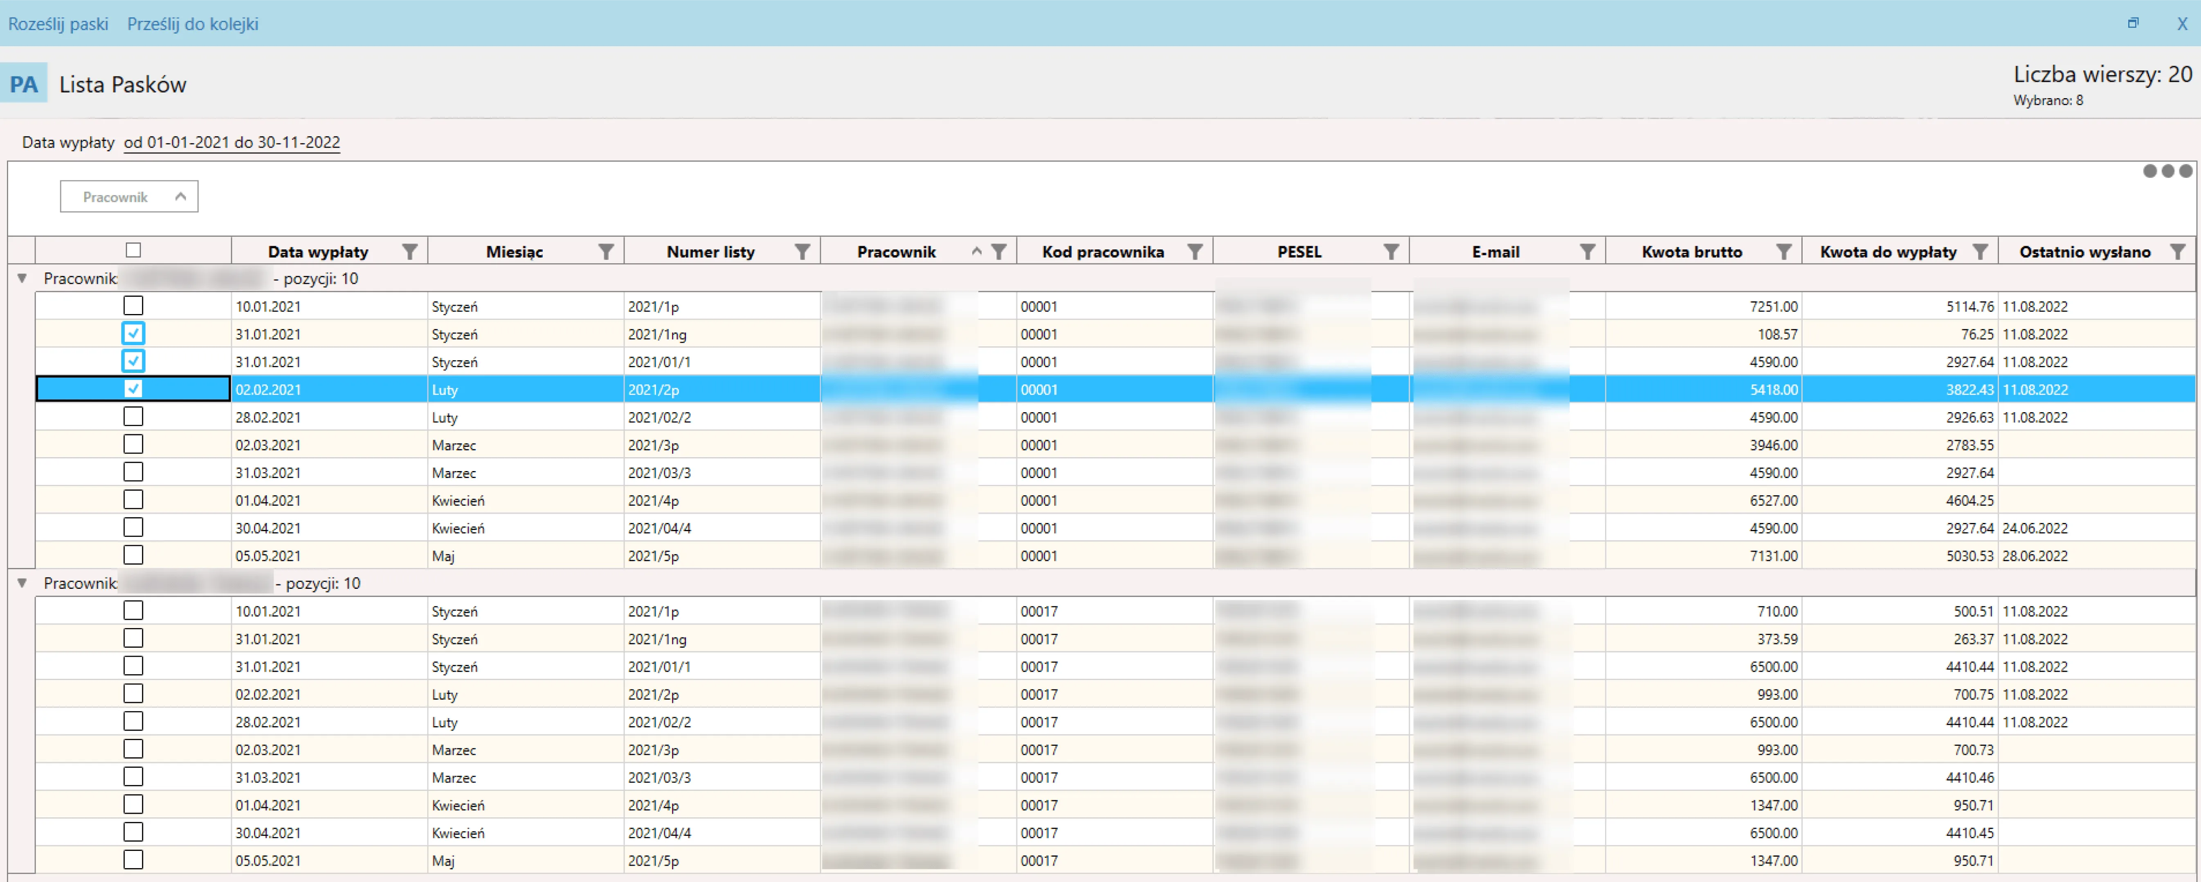
Task: Sort by Numer listy column header
Action: [x=711, y=252]
